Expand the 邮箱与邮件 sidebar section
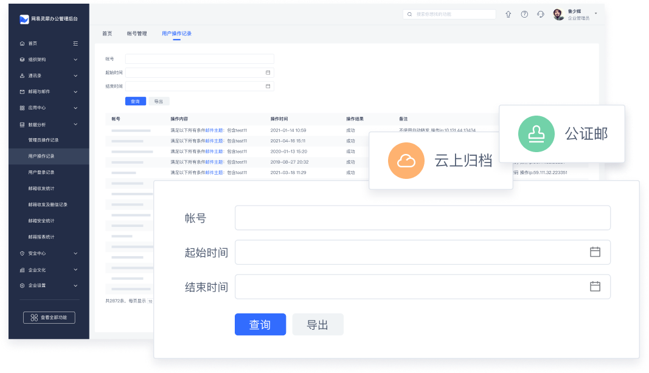The height and width of the screenshot is (373, 649). coord(75,92)
